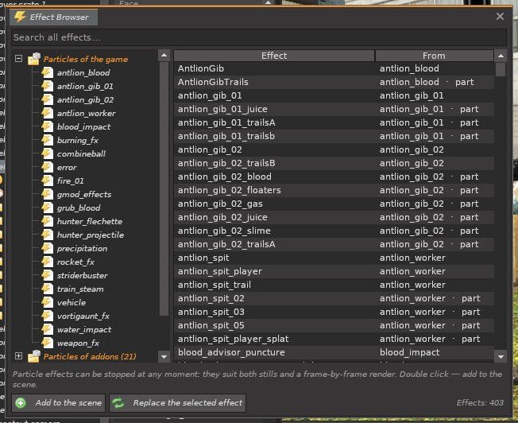Screen dimensions: 518x423
Task: Click the antlion_gib_01 file icon in tree
Action: coord(47,86)
